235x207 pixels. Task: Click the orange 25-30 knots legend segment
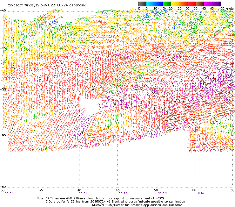coord(184,4)
